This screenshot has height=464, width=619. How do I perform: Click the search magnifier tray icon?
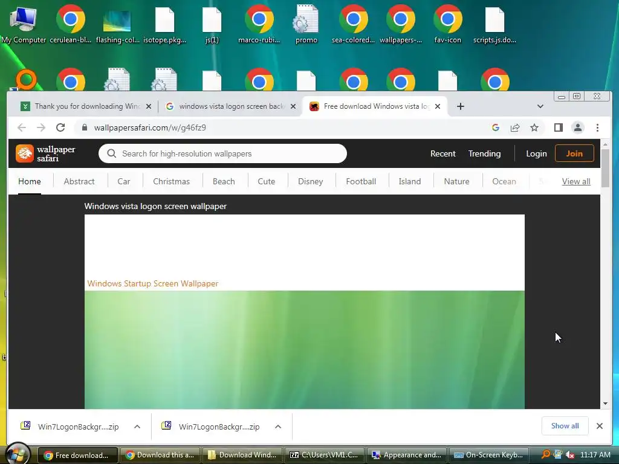tap(546, 454)
